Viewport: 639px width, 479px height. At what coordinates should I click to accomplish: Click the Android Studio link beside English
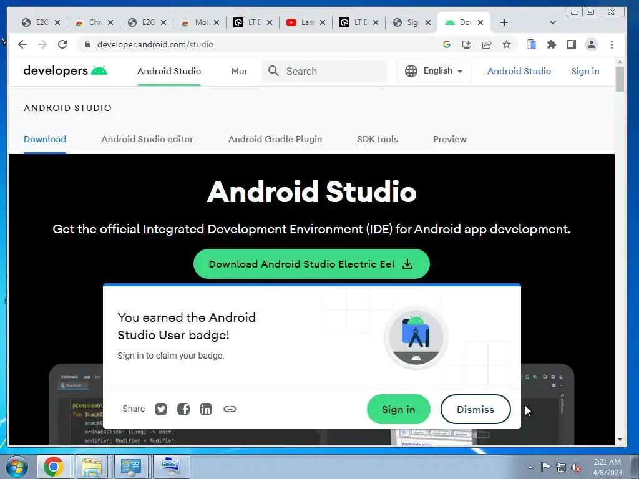519,71
